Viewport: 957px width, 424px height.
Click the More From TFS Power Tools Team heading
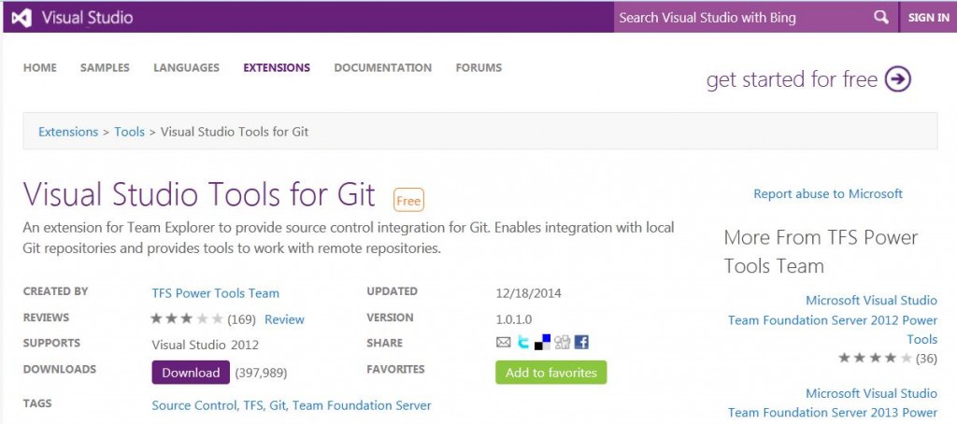pyautogui.click(x=821, y=251)
